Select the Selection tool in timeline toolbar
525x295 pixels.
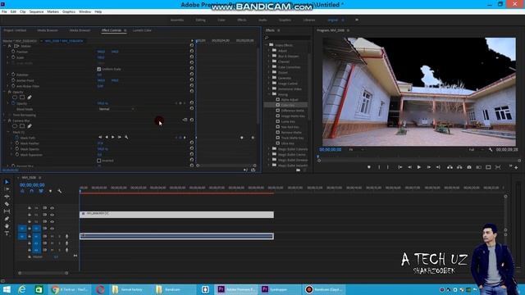(7, 182)
